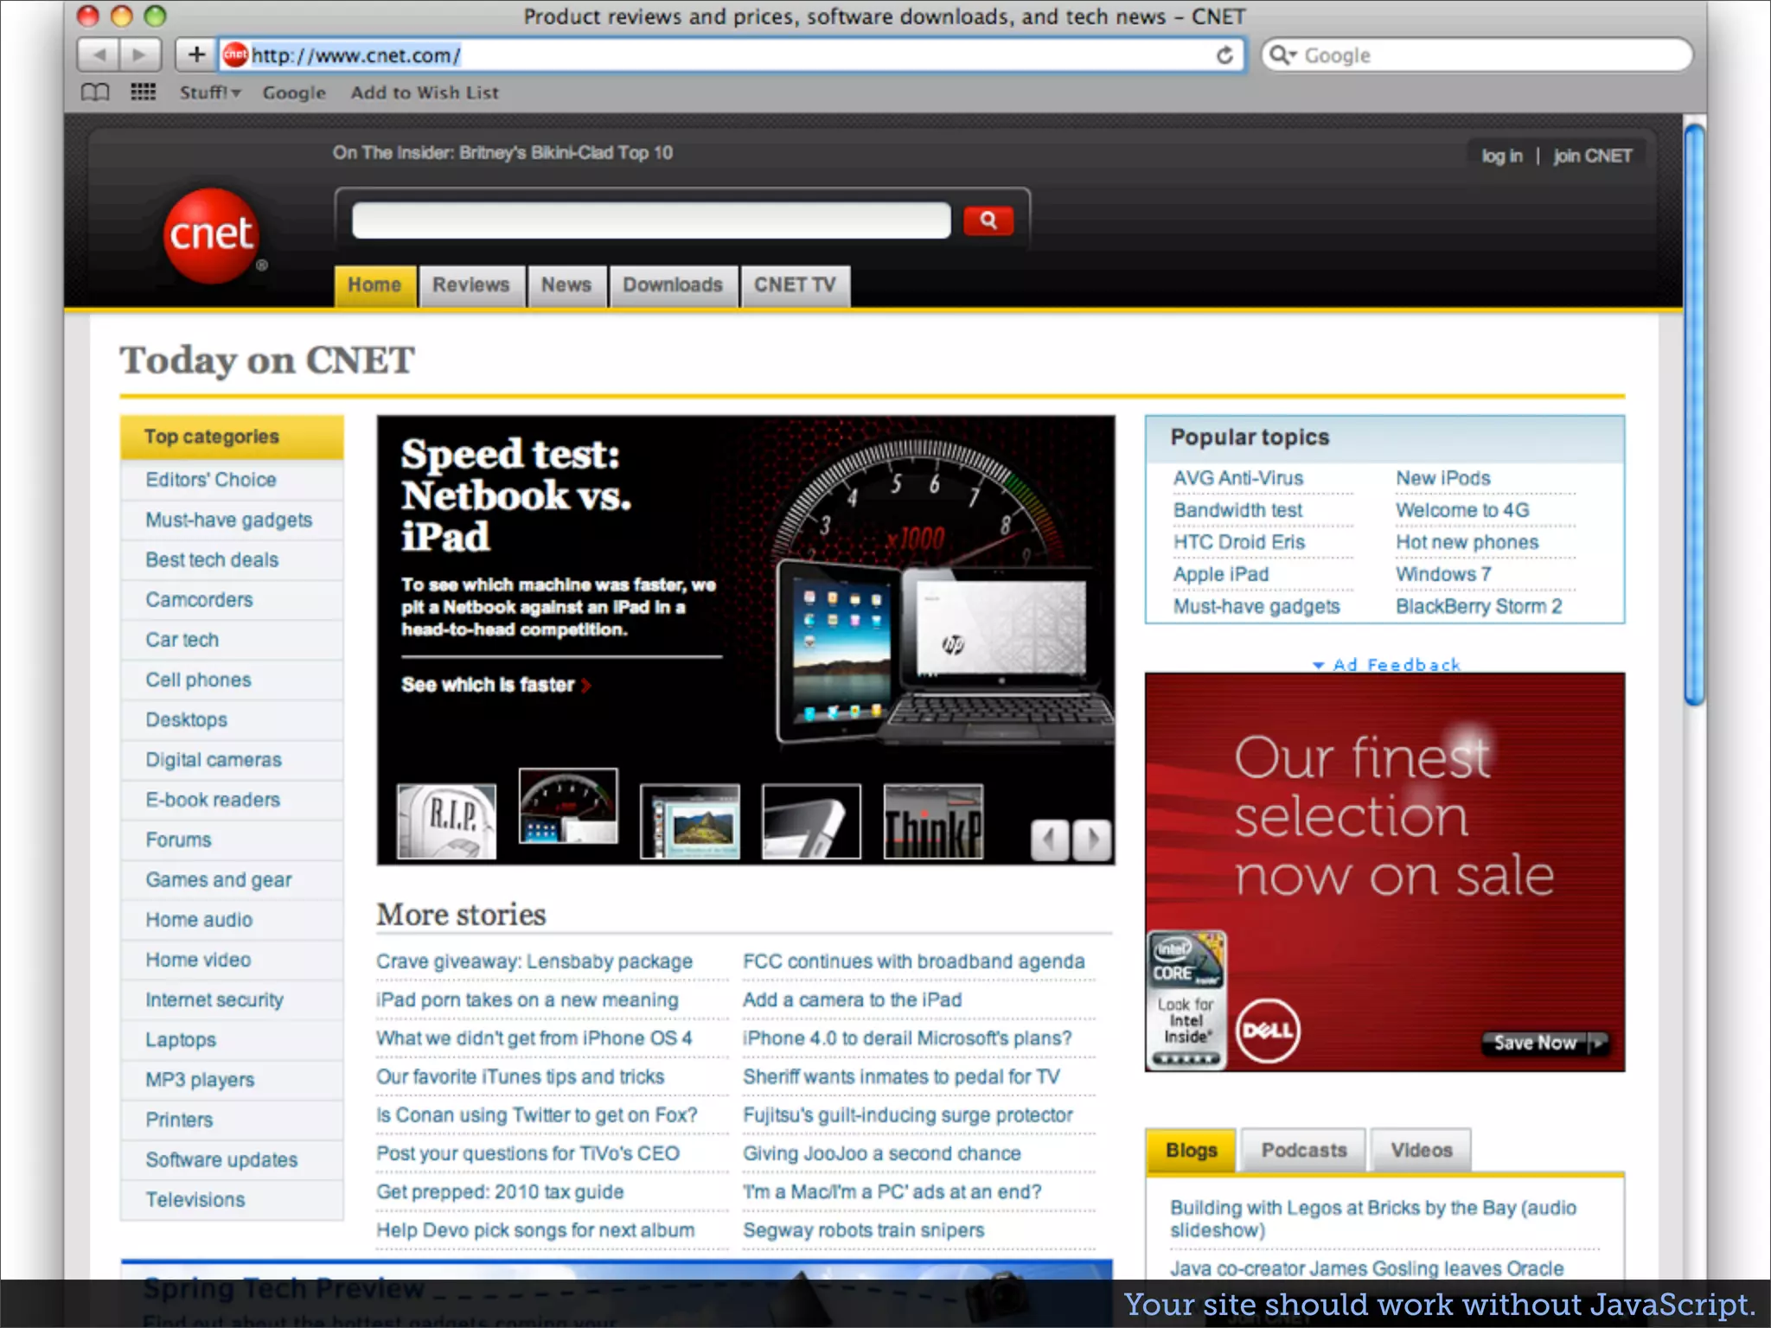Image resolution: width=1771 pixels, height=1328 pixels.
Task: Click inside the CNET site search field
Action: (650, 220)
